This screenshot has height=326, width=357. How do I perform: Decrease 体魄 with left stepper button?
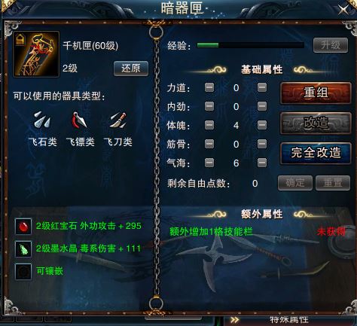[209, 125]
